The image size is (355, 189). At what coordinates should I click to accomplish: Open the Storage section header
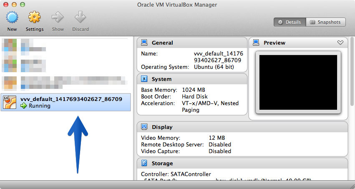coord(242,163)
